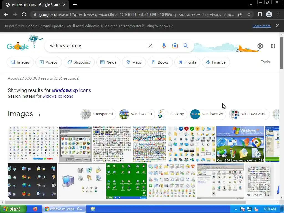
Task: Open the network tray icon
Action: (249, 209)
